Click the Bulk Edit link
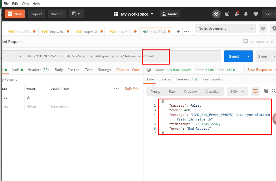 click(132, 88)
